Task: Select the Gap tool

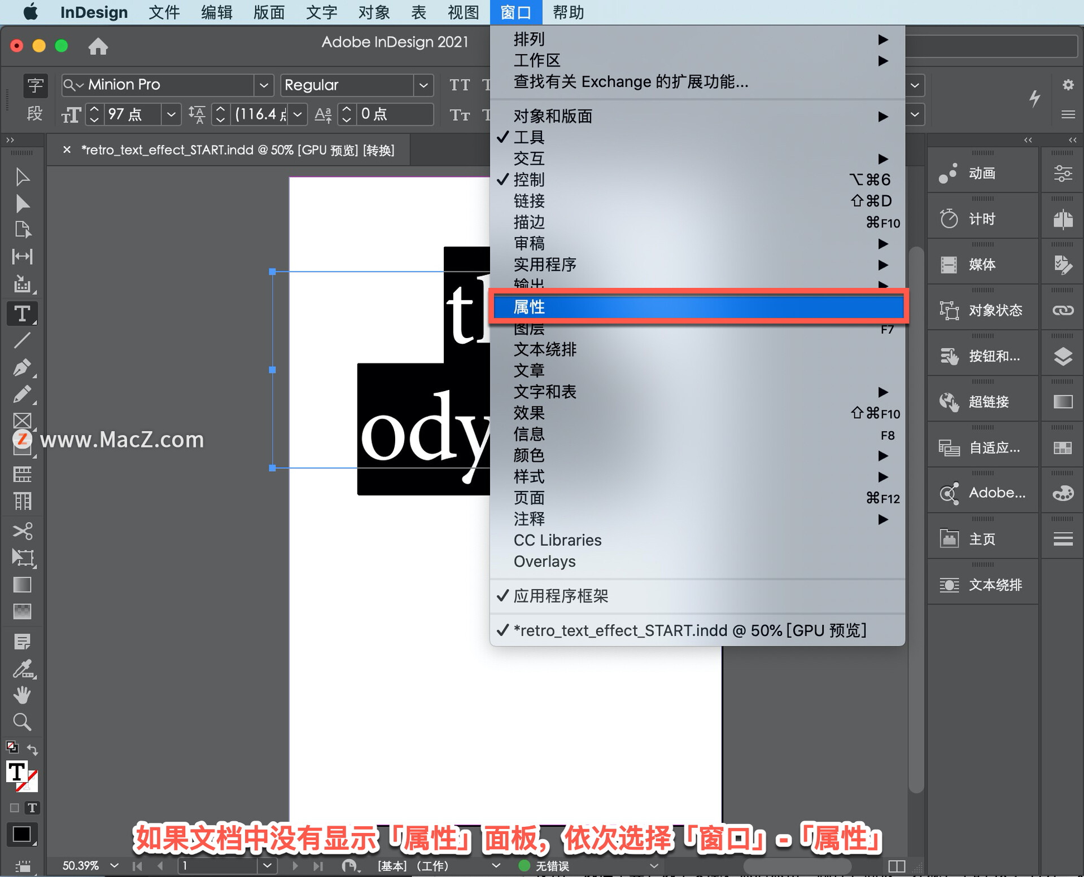Action: pos(22,257)
